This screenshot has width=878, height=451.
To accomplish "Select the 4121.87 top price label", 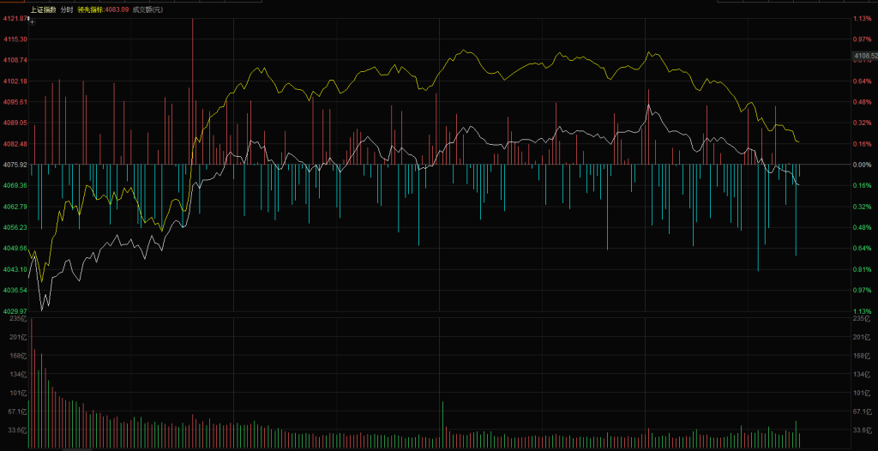I will 15,18.
